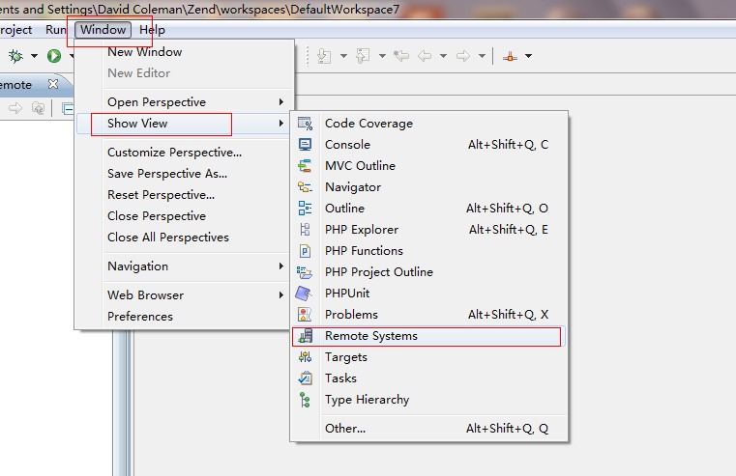Click the Console view icon
This screenshot has height=476, width=736.
[305, 145]
